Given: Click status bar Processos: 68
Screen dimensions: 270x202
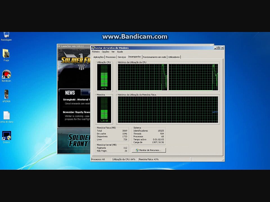Looking at the screenshot, I should [x=98, y=159].
